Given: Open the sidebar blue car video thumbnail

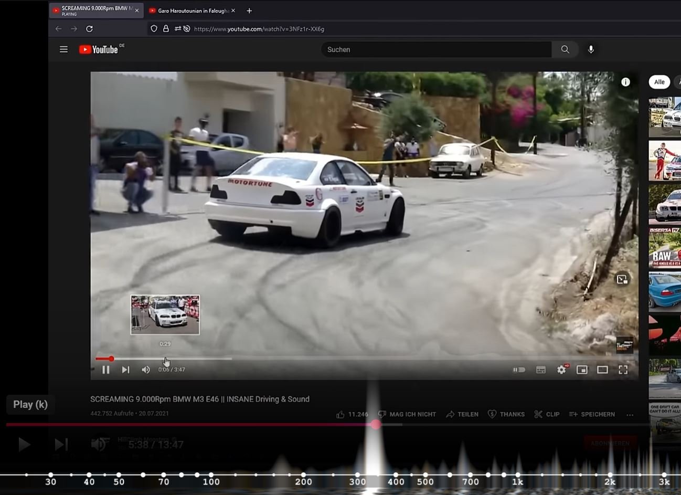Looking at the screenshot, I should tap(665, 291).
